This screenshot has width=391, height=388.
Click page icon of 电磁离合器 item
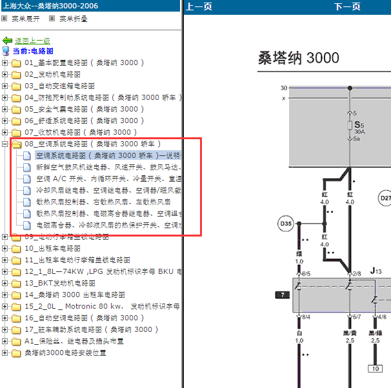click(27, 225)
